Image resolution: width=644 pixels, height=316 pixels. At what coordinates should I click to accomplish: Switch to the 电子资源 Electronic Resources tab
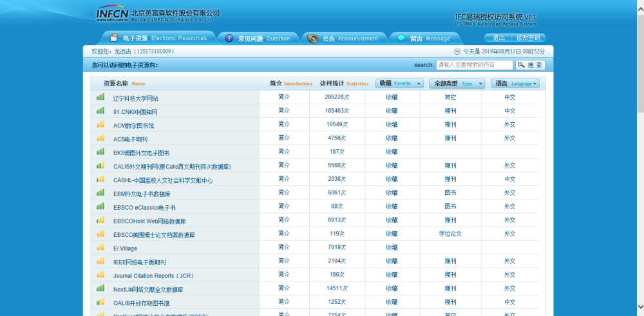pos(158,38)
